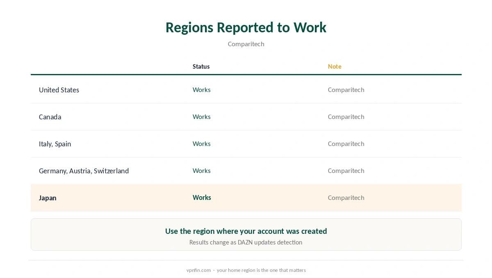This screenshot has height=278, width=492.
Task: Select the Italy, Spain row label
Action: [x=55, y=144]
